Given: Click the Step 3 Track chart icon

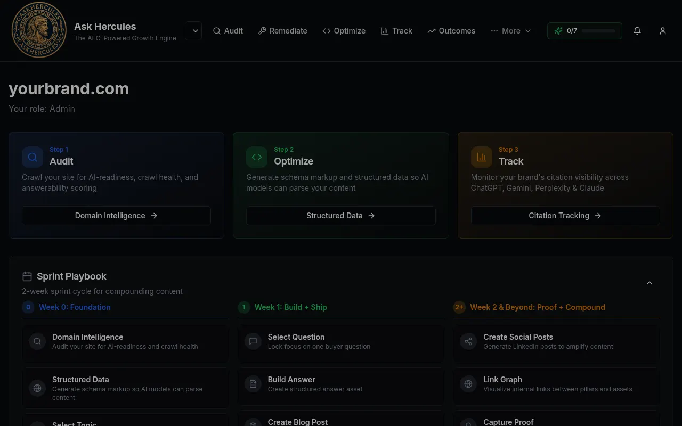Looking at the screenshot, I should click(x=482, y=157).
